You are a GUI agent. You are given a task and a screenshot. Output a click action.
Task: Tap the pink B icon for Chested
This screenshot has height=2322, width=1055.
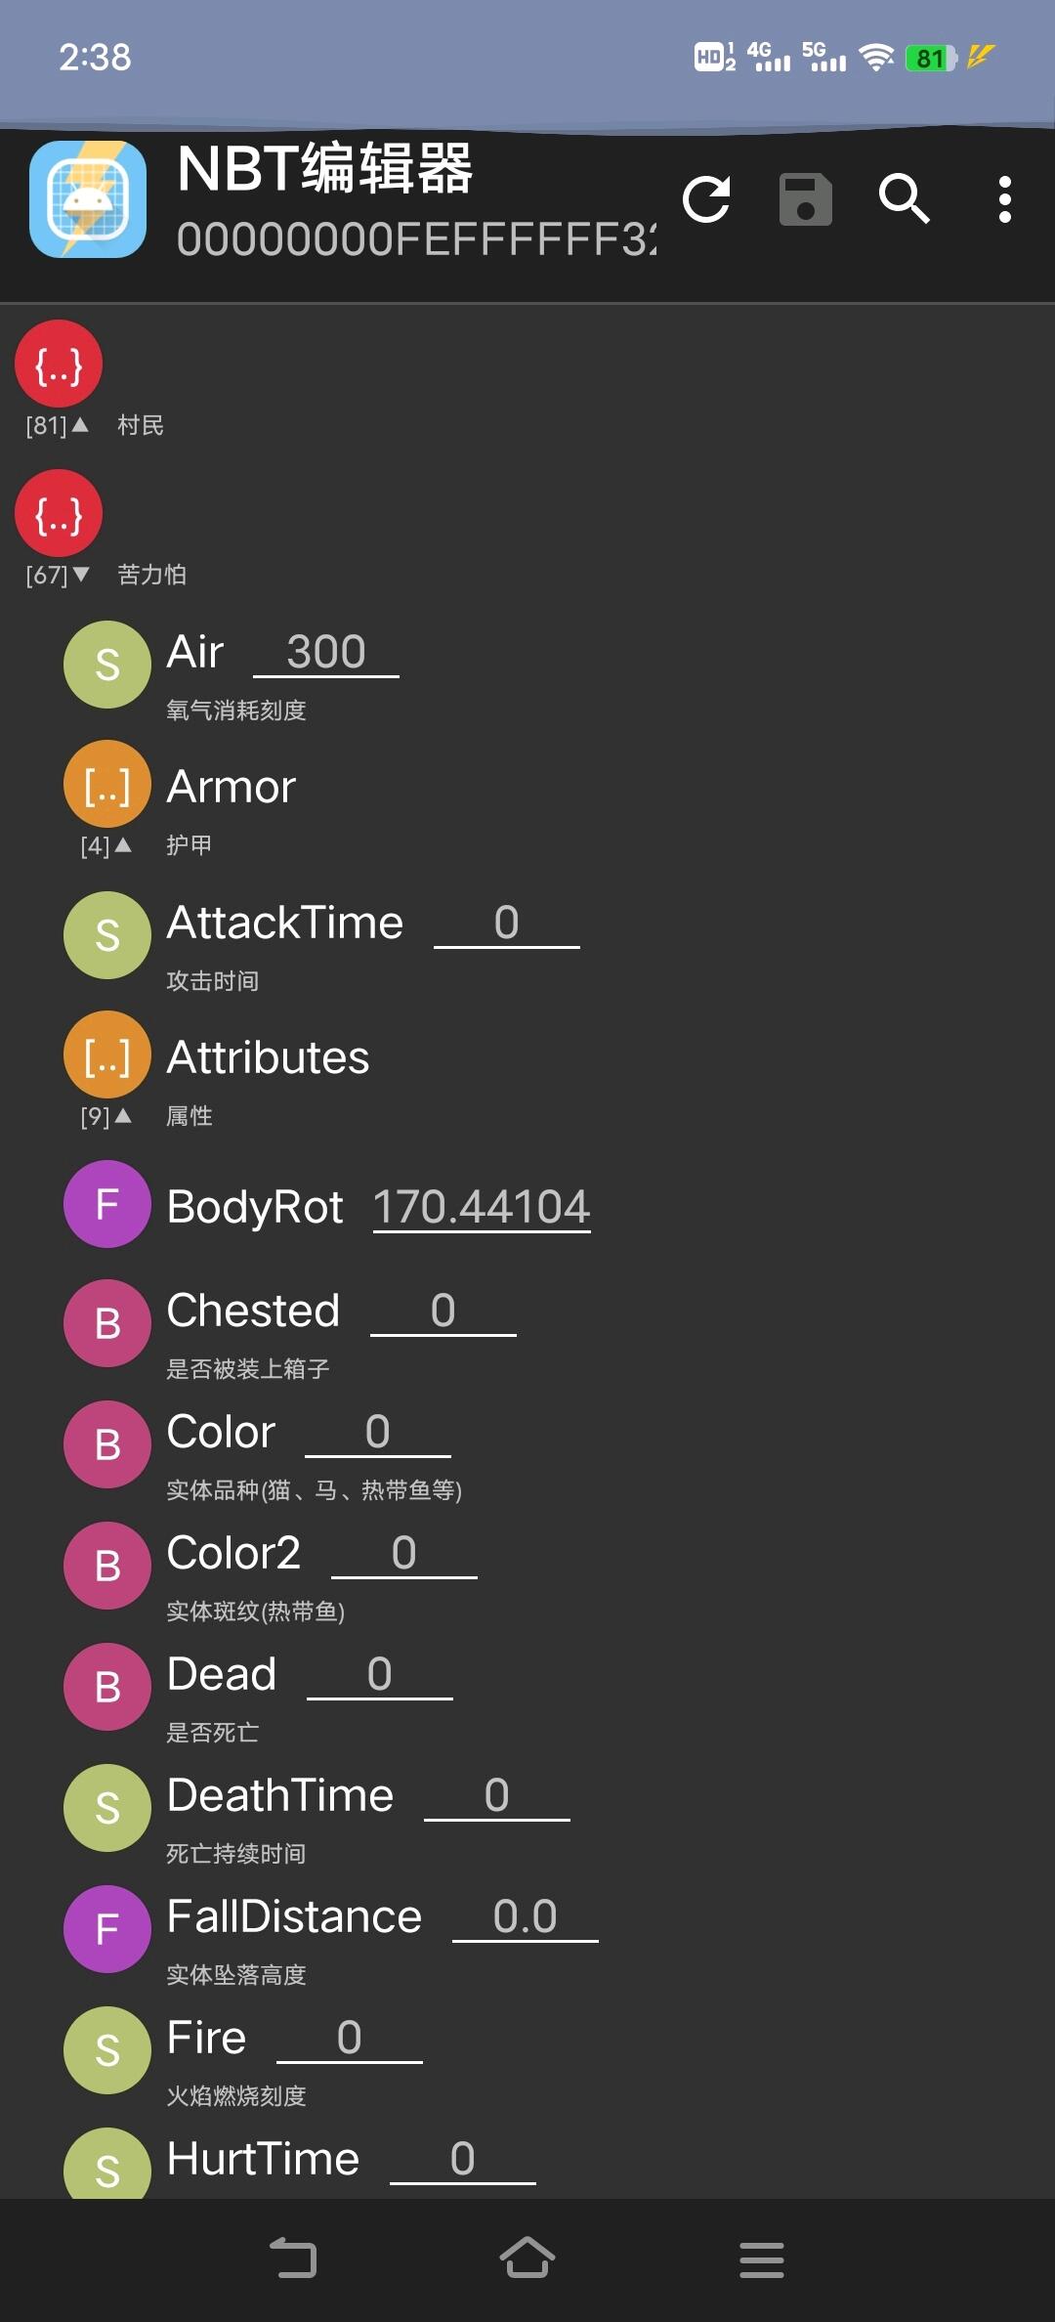coord(107,1323)
